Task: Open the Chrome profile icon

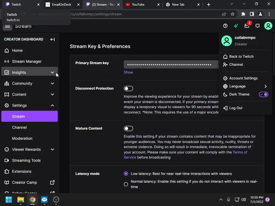Action: coord(260,14)
